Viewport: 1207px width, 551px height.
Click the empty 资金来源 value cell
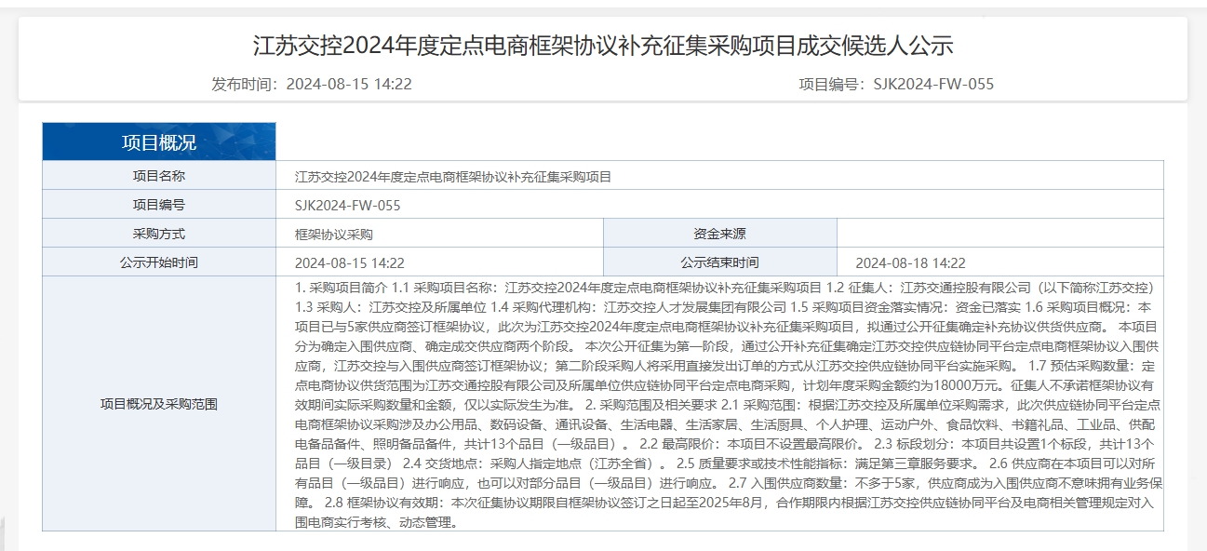999,234
